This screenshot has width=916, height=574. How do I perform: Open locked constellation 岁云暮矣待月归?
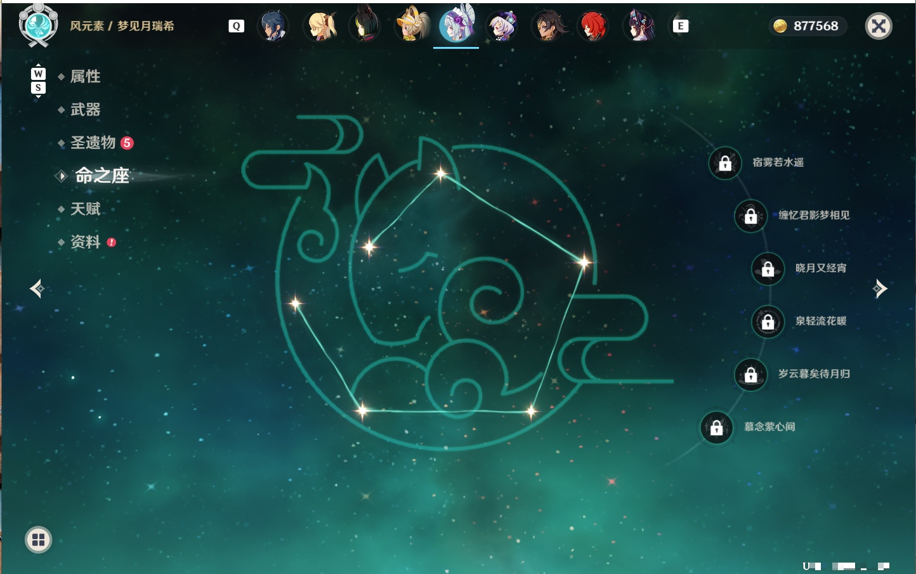pyautogui.click(x=751, y=375)
